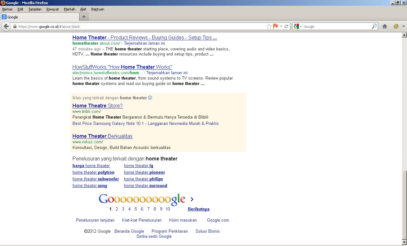Click the vertical scrollbar thumb
This screenshot has height=246, width=407.
click(x=404, y=205)
